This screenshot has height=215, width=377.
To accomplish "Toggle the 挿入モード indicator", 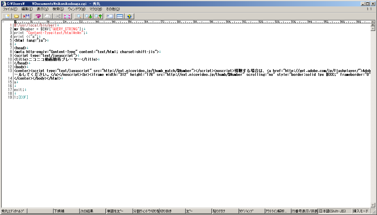I will 361,211.
